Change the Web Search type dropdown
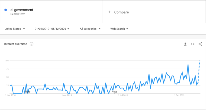The image size is (206, 110). 119,29
